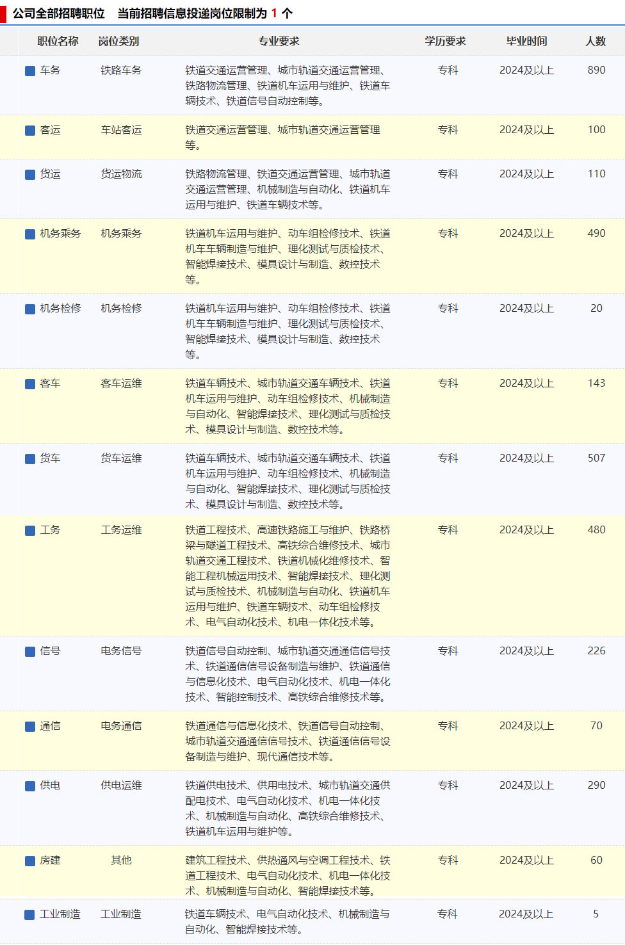The height and width of the screenshot is (945, 625).
Task: Check the box next to 客车
Action: point(30,384)
